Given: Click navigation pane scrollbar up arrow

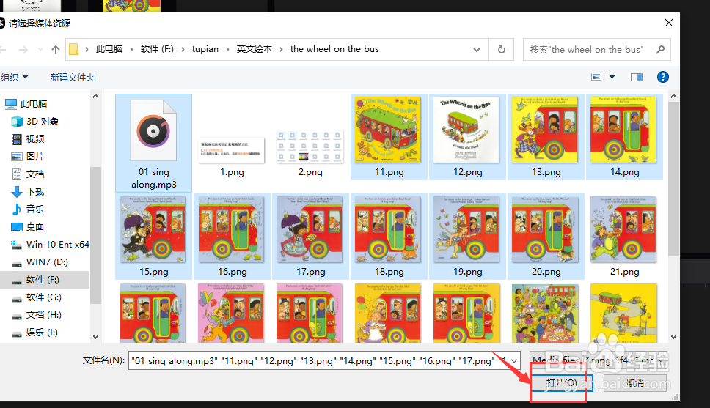Looking at the screenshot, I should pyautogui.click(x=95, y=97).
